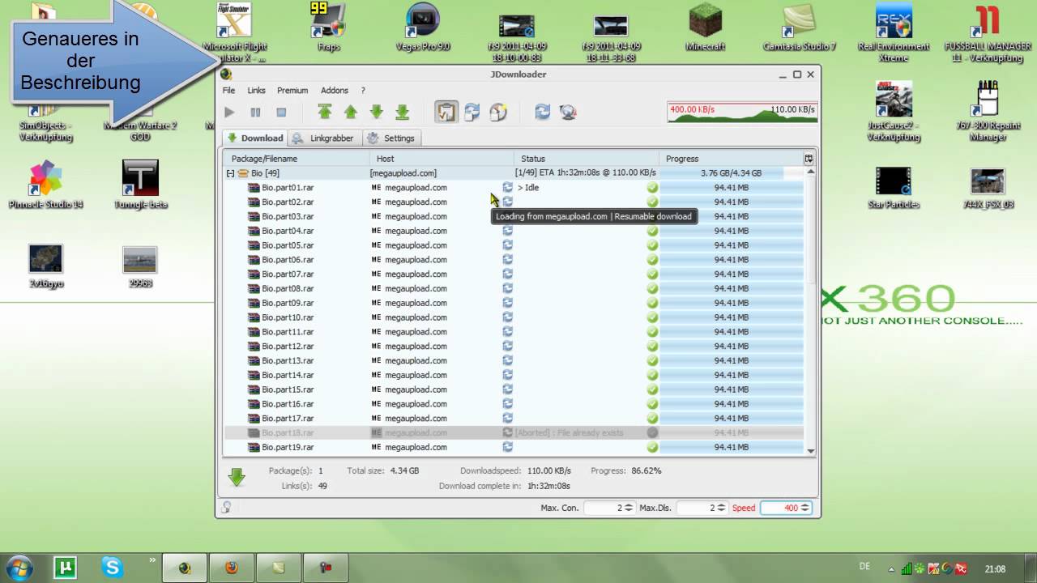Sort by Package/Filename column header
Viewport: 1037px width, 583px height.
point(297,159)
